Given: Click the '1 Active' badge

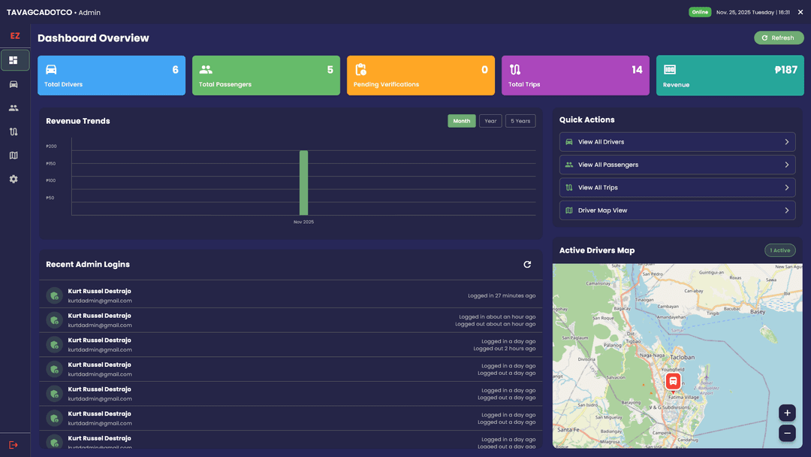Looking at the screenshot, I should 780,250.
